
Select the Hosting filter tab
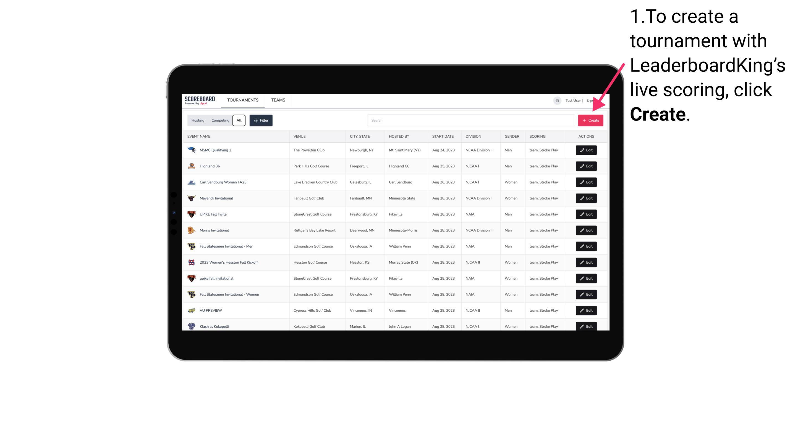click(198, 120)
